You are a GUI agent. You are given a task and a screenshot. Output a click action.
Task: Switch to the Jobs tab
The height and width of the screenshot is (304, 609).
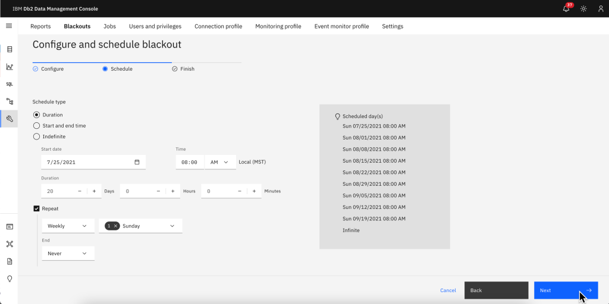(x=109, y=26)
